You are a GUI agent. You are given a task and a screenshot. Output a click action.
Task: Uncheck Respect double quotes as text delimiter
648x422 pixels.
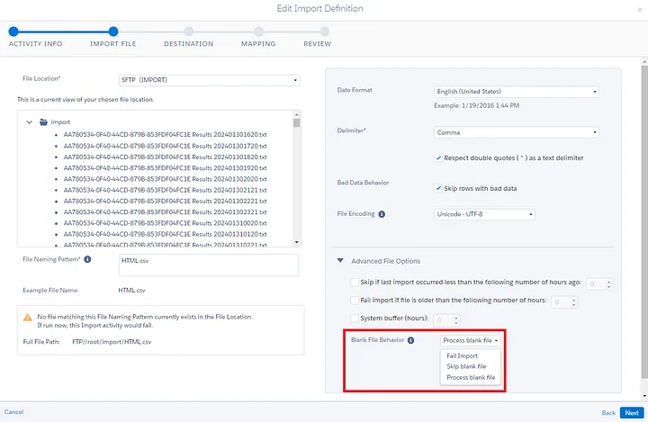(x=438, y=157)
